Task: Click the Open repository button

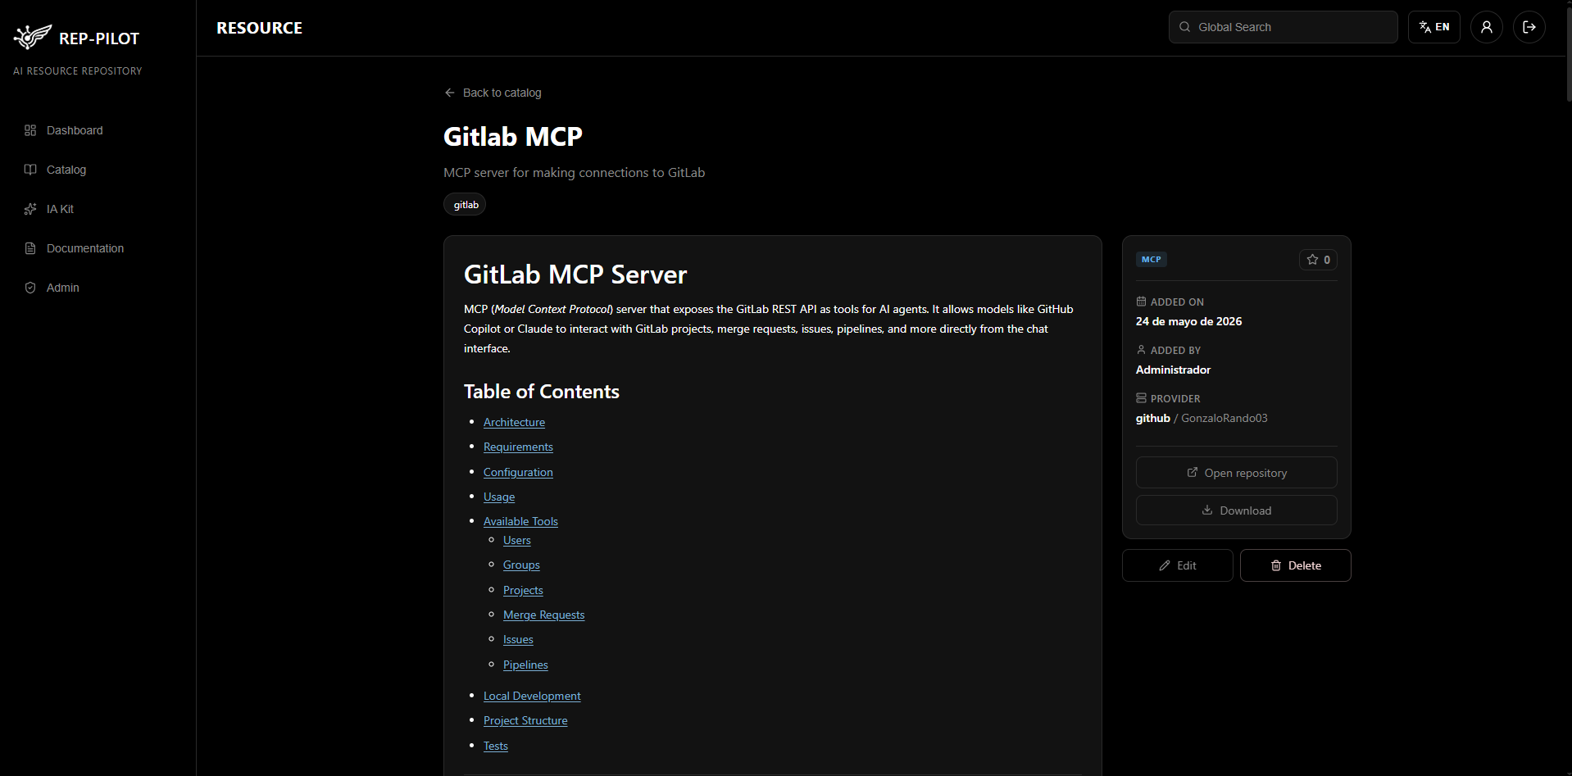Action: (x=1236, y=473)
